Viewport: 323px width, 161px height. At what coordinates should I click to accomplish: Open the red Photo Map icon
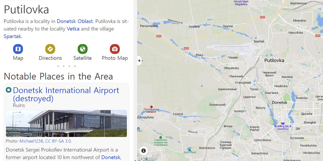click(x=115, y=49)
